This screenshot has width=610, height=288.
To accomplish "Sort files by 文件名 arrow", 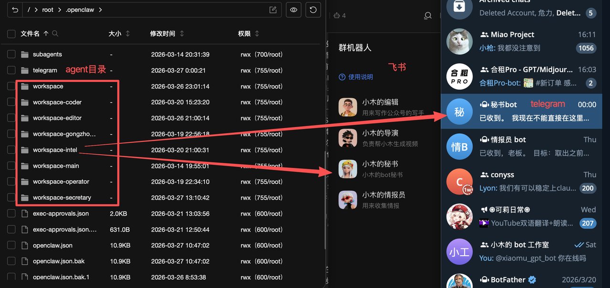I will coord(46,33).
